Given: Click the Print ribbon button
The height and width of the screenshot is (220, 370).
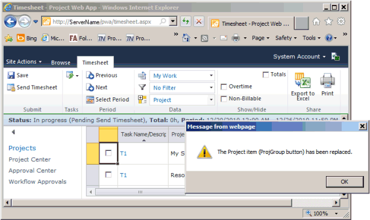Looking at the screenshot, I should point(327,84).
